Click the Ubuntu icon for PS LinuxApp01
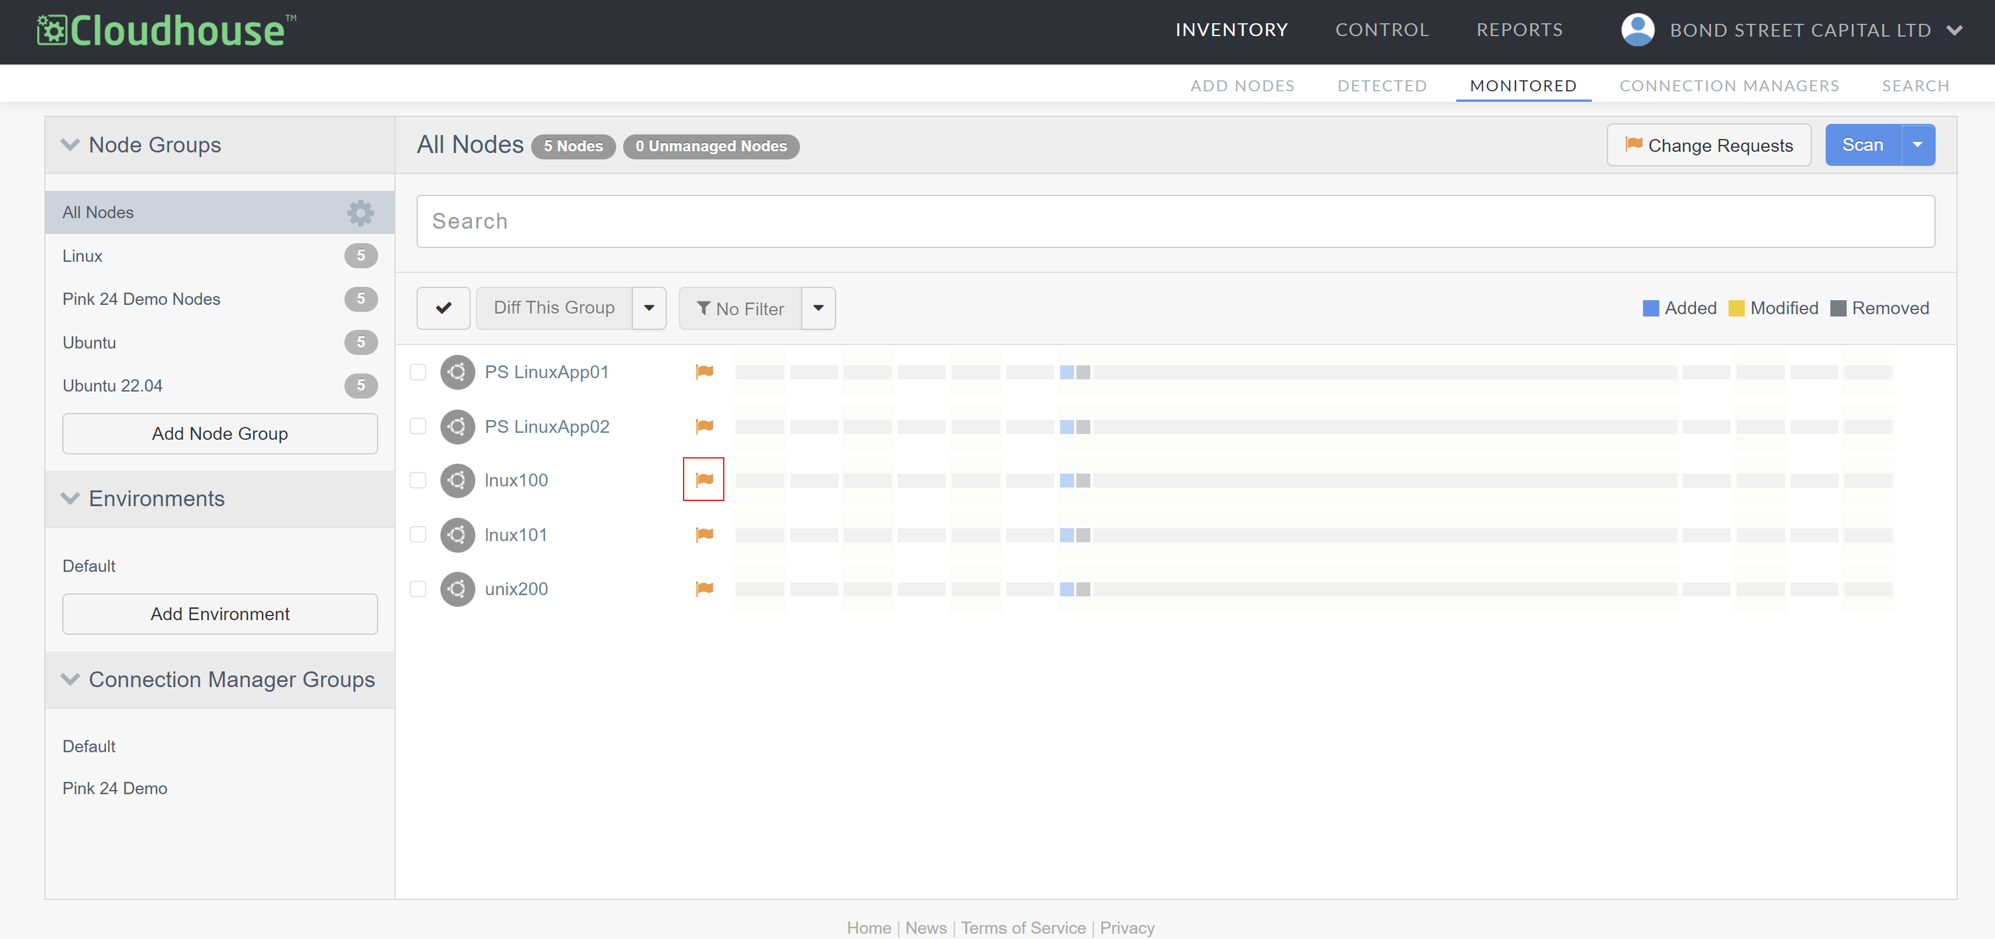This screenshot has height=939, width=1995. tap(457, 372)
